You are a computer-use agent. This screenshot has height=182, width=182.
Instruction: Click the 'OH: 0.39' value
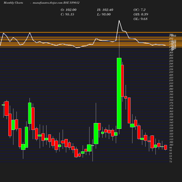click(x=141, y=14)
